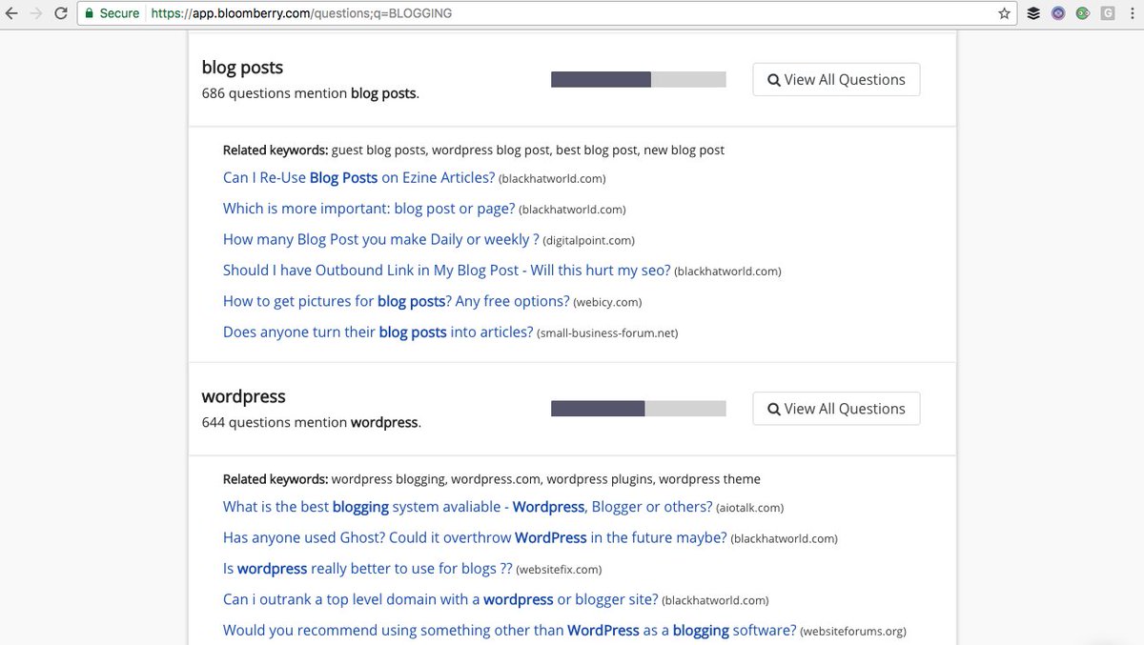Image resolution: width=1144 pixels, height=645 pixels.
Task: Open the Buffer stacked layers extension icon
Action: [1033, 13]
